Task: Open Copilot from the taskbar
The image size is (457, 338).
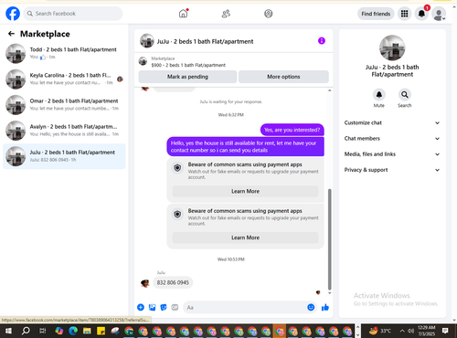Action: click(x=59, y=331)
